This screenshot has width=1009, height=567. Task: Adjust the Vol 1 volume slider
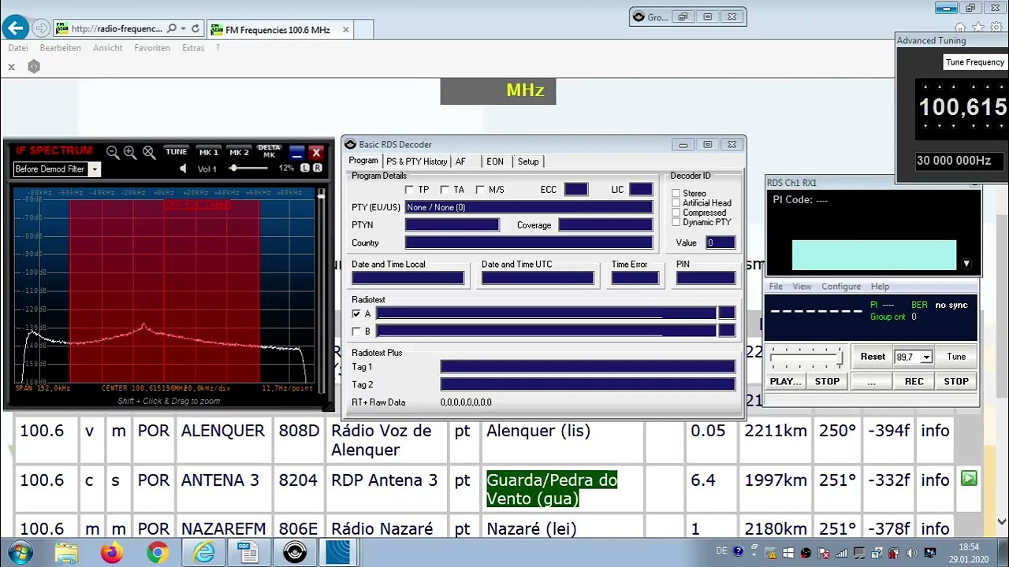coord(248,169)
